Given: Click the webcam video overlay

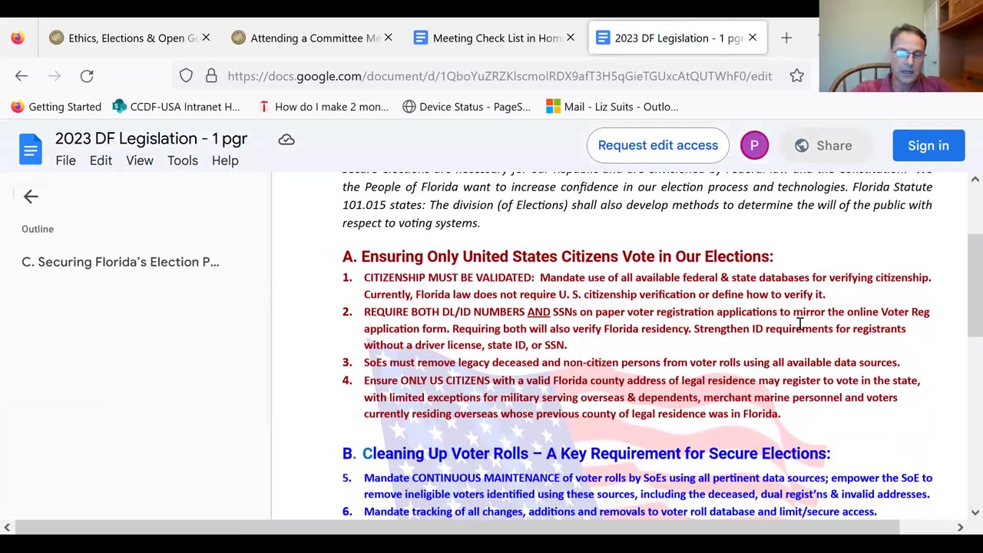Looking at the screenshot, I should pos(901,46).
